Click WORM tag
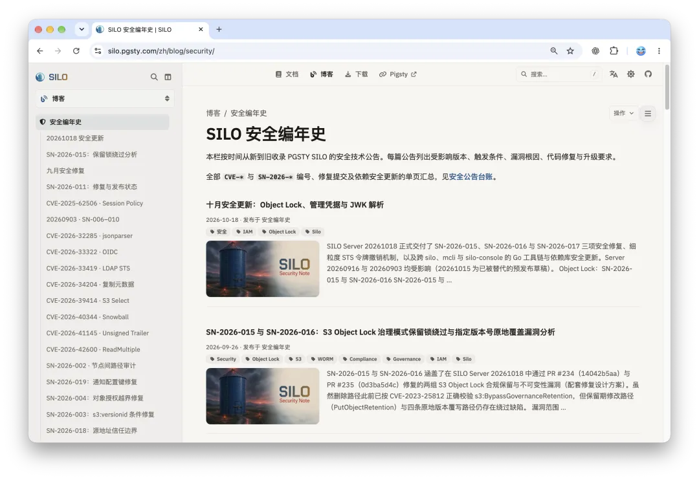Image resolution: width=699 pixels, height=480 pixels. 322,359
